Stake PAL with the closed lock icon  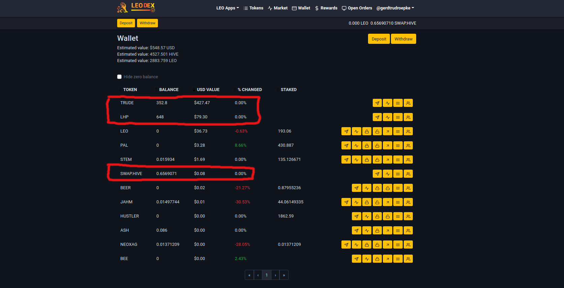[367, 145]
